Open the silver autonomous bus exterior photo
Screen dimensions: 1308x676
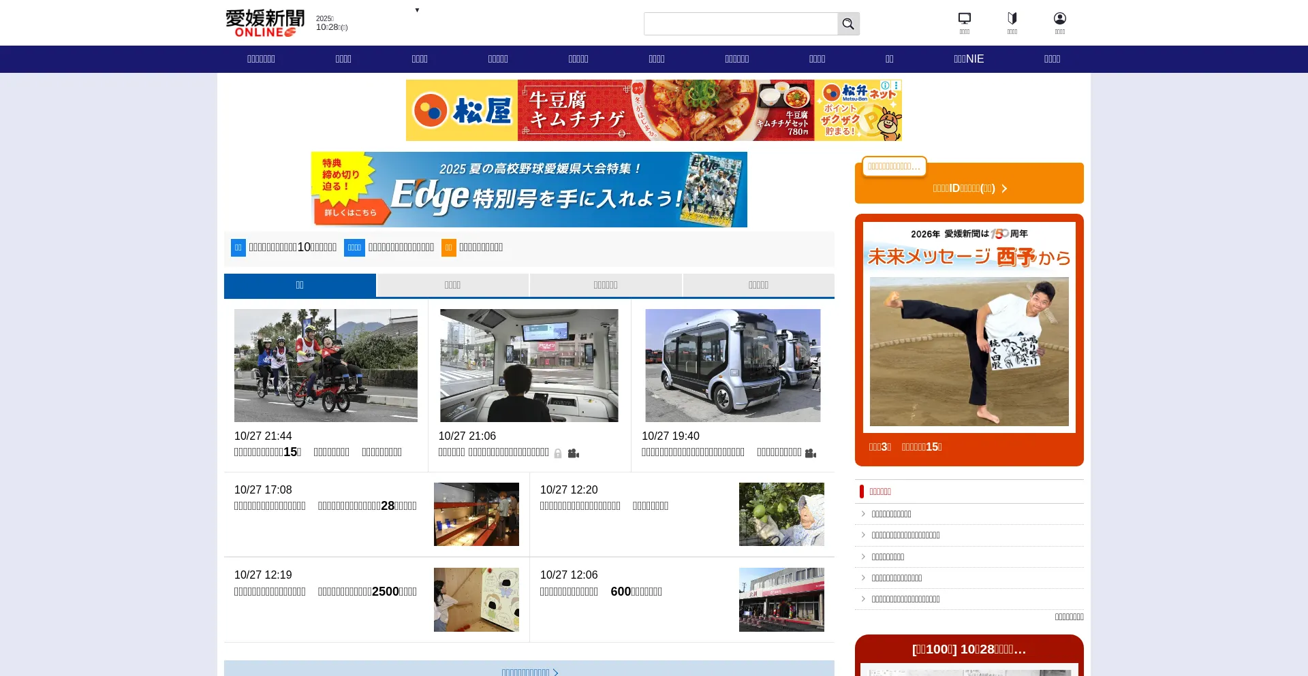733,366
